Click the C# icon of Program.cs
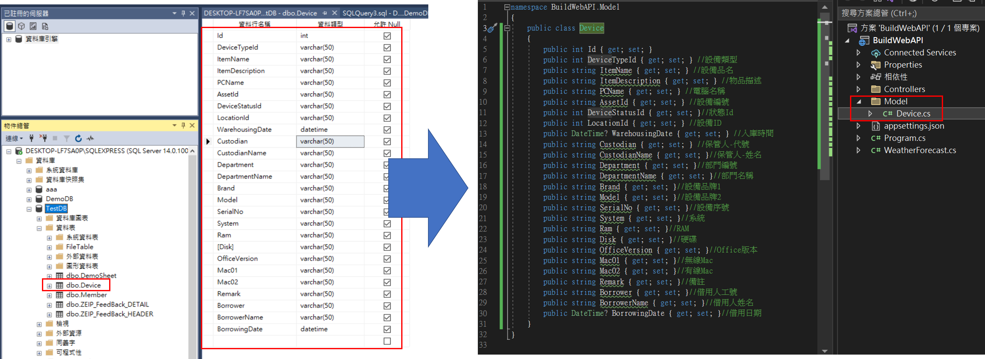The width and height of the screenshot is (985, 359). coord(875,138)
